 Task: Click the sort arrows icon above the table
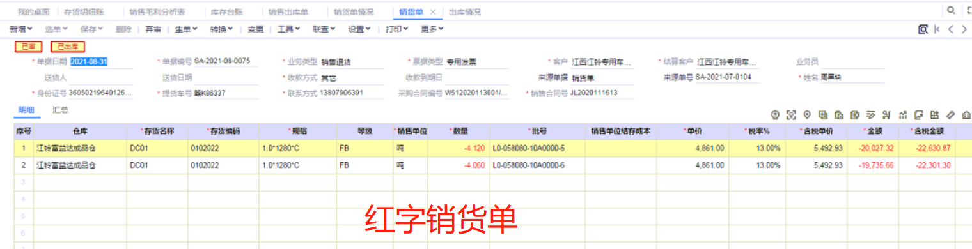click(887, 115)
